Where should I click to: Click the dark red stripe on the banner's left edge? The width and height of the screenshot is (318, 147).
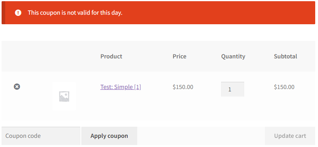click(x=3, y=13)
